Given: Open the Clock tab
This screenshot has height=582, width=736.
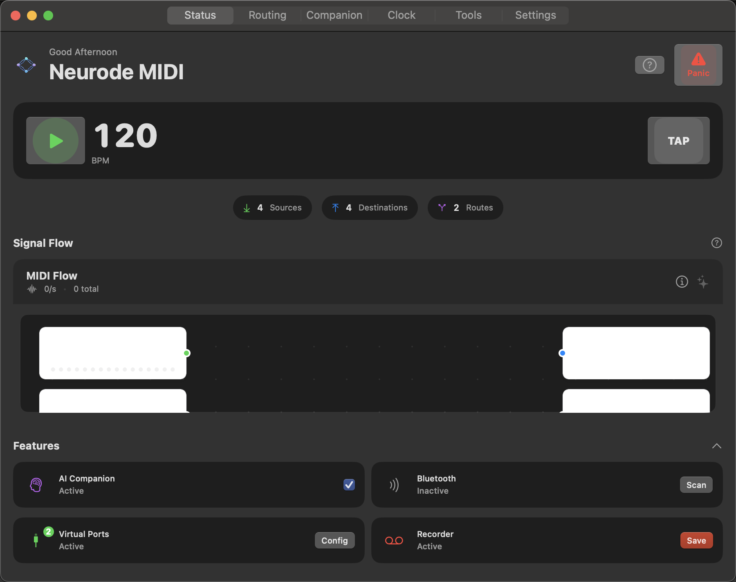Looking at the screenshot, I should (x=401, y=15).
